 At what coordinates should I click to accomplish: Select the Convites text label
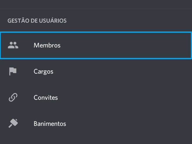click(46, 97)
